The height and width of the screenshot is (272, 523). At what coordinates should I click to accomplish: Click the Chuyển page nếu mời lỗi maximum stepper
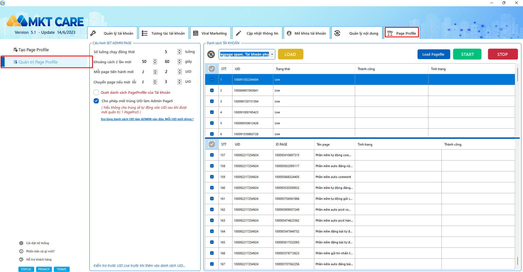(179, 81)
